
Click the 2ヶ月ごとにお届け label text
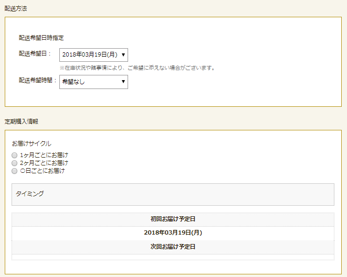[44, 163]
